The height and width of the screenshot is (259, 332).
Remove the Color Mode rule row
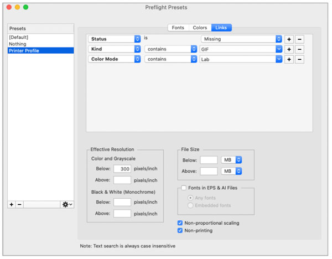point(299,60)
